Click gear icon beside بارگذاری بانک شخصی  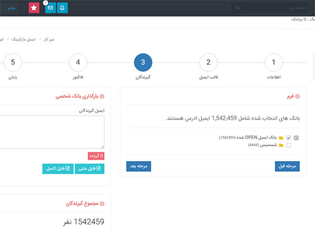[x=102, y=96]
